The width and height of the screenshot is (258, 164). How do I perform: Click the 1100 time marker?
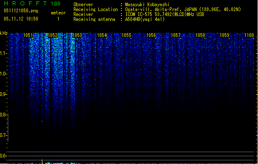pyautogui.click(x=249, y=35)
